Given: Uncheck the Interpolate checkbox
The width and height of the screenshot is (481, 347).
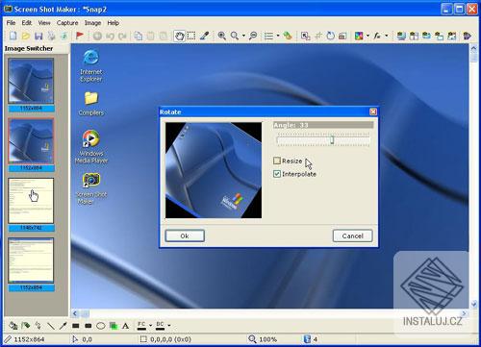Looking at the screenshot, I should click(x=277, y=174).
